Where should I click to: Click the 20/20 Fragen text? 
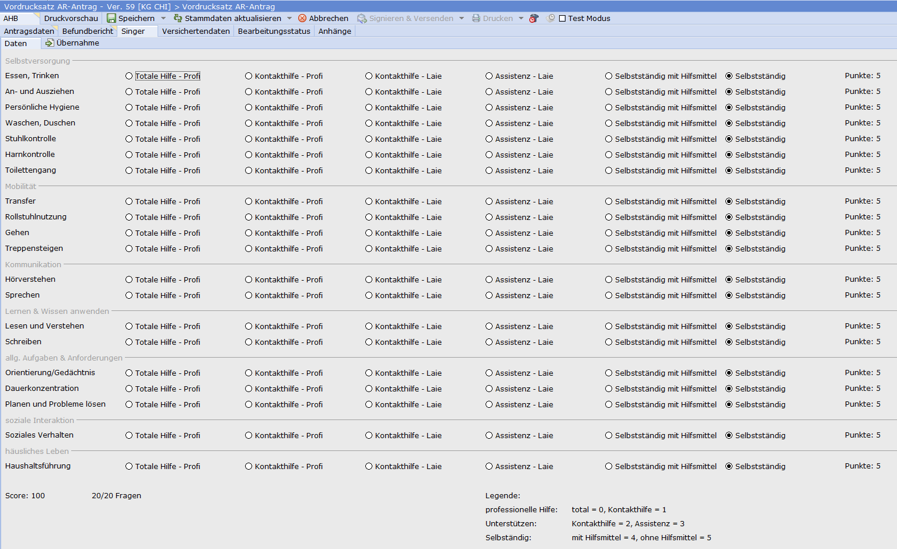[116, 496]
